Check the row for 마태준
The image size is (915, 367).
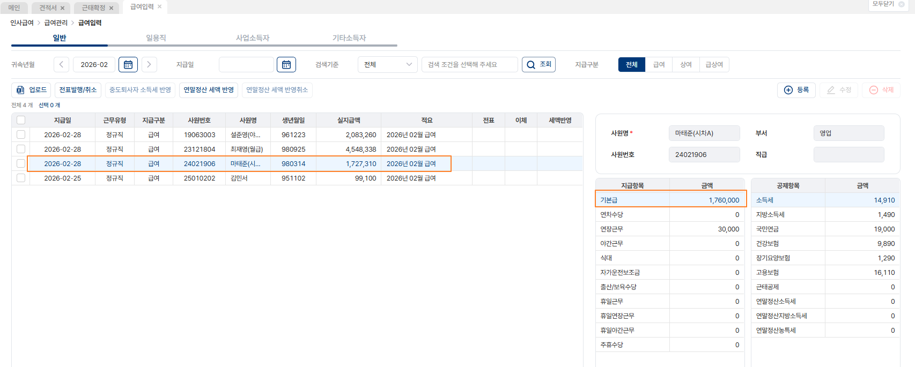[x=21, y=163]
